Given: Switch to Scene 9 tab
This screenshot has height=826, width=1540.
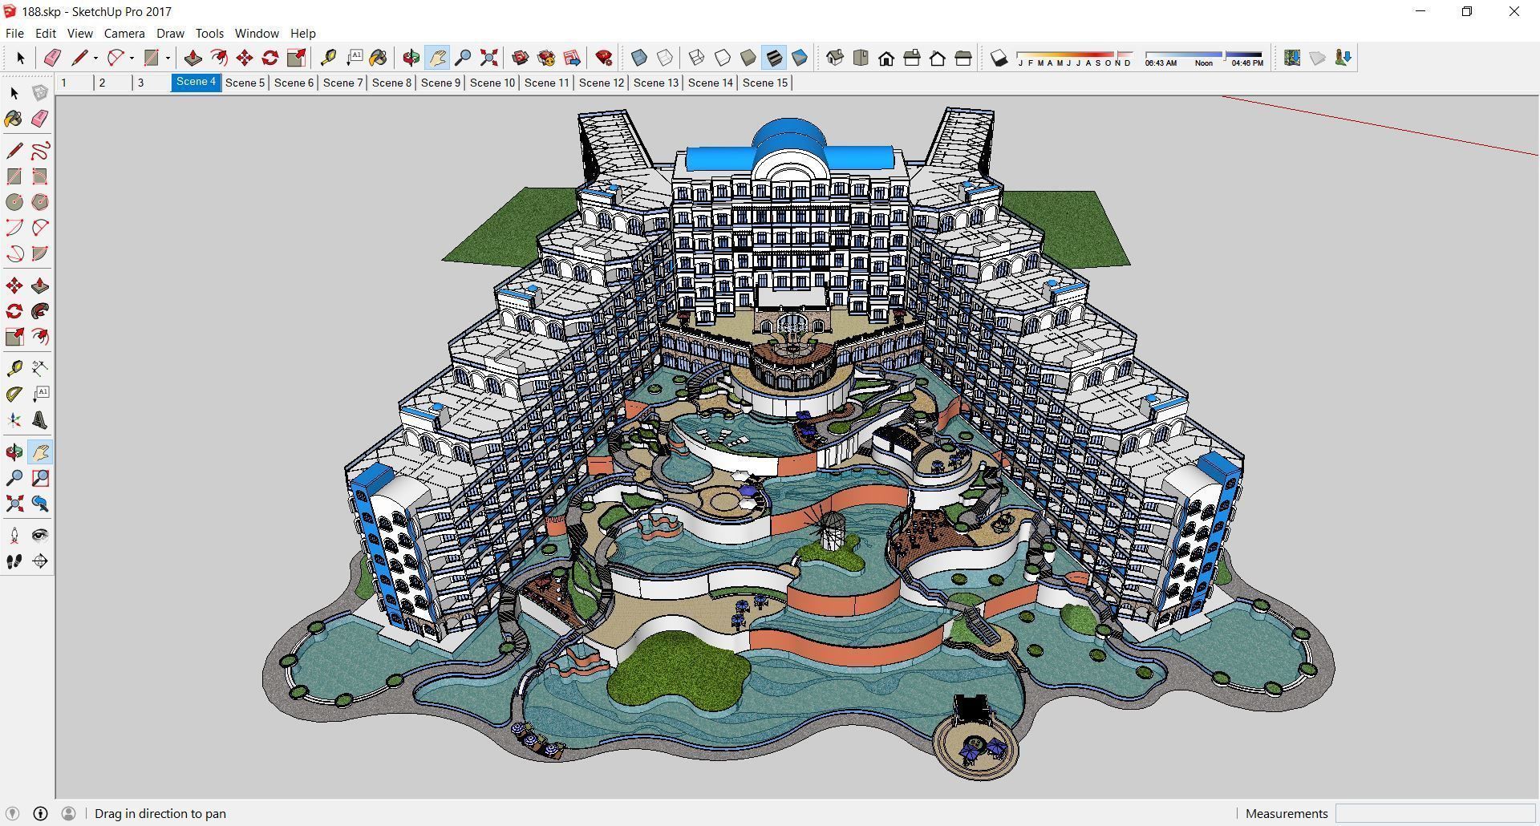Looking at the screenshot, I should (440, 83).
